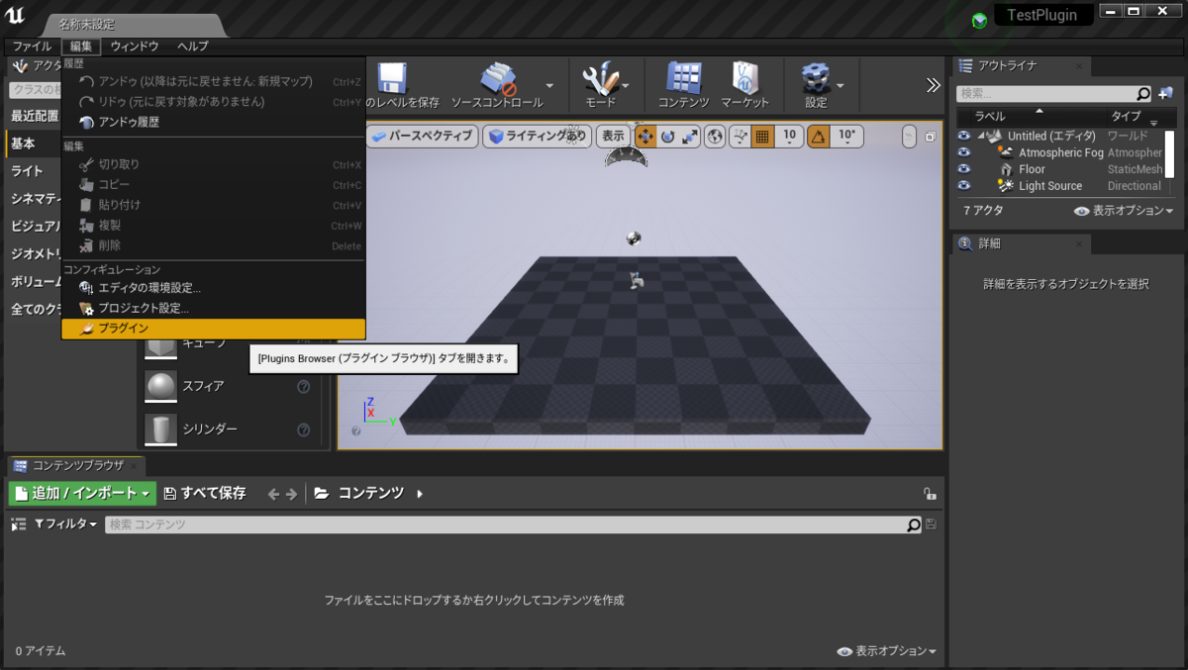This screenshot has height=670, width=1188.
Task: Open the Source Control toolbar button
Action: coord(497,85)
